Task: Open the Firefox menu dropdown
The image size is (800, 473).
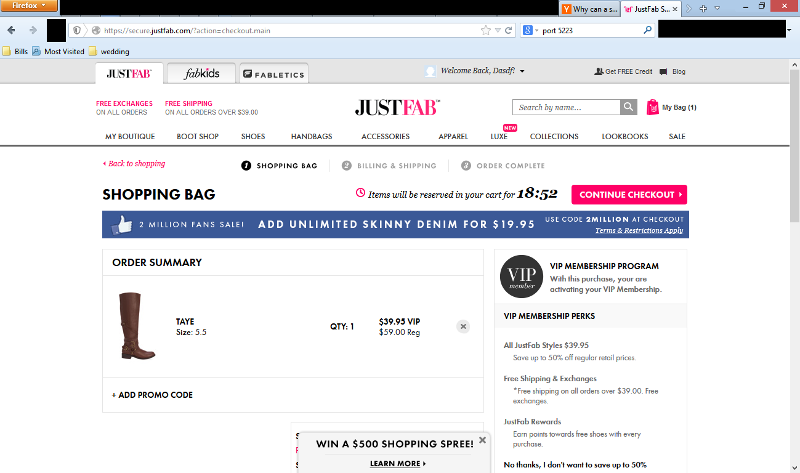Action: [29, 6]
